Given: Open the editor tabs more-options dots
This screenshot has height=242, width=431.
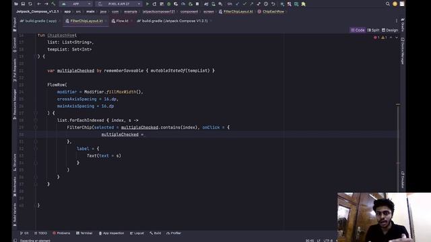Looking at the screenshot, I should point(397,21).
